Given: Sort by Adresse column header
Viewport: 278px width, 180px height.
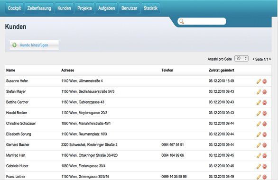Looking at the screenshot, I should 68,70.
